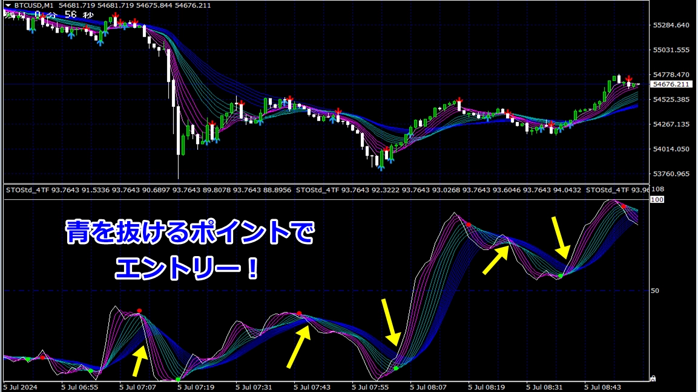Select the エントリー！ text label
Screen dimensions: 698x392
pyautogui.click(x=186, y=268)
